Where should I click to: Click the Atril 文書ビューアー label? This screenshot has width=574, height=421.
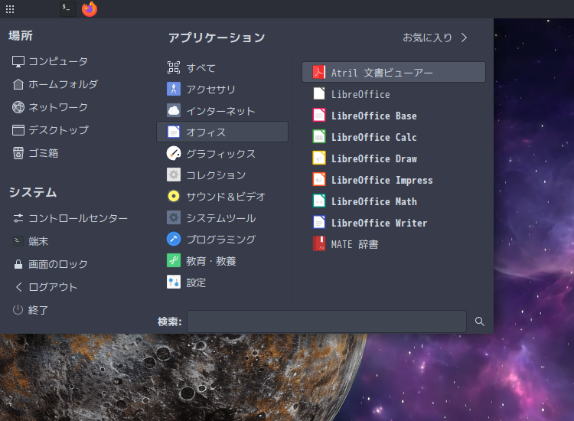(x=382, y=73)
